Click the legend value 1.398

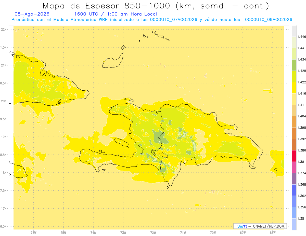tap(302, 128)
